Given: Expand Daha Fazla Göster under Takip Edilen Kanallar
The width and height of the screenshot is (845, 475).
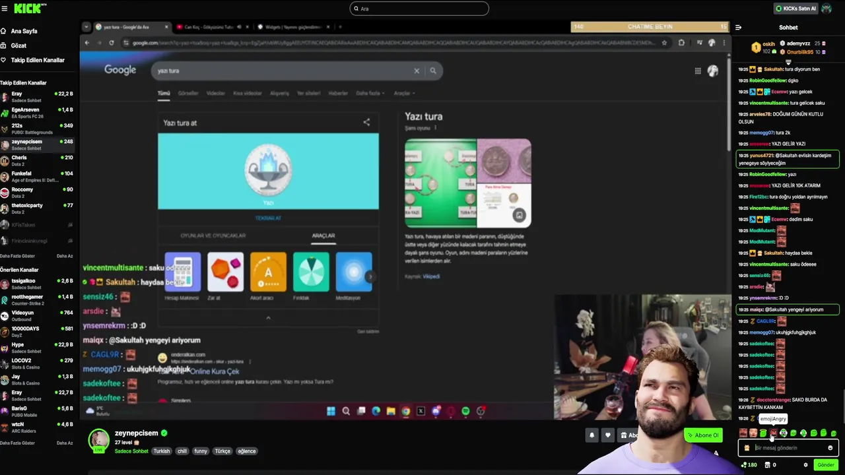Looking at the screenshot, I should coord(18,256).
